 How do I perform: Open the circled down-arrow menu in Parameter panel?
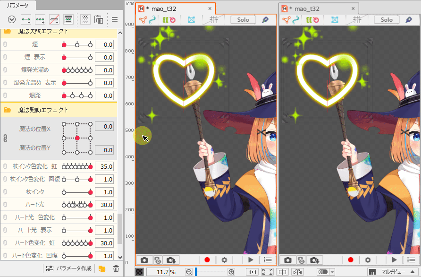click(x=12, y=19)
